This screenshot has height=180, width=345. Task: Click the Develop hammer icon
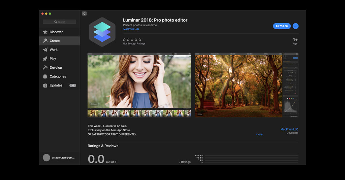pos(45,68)
